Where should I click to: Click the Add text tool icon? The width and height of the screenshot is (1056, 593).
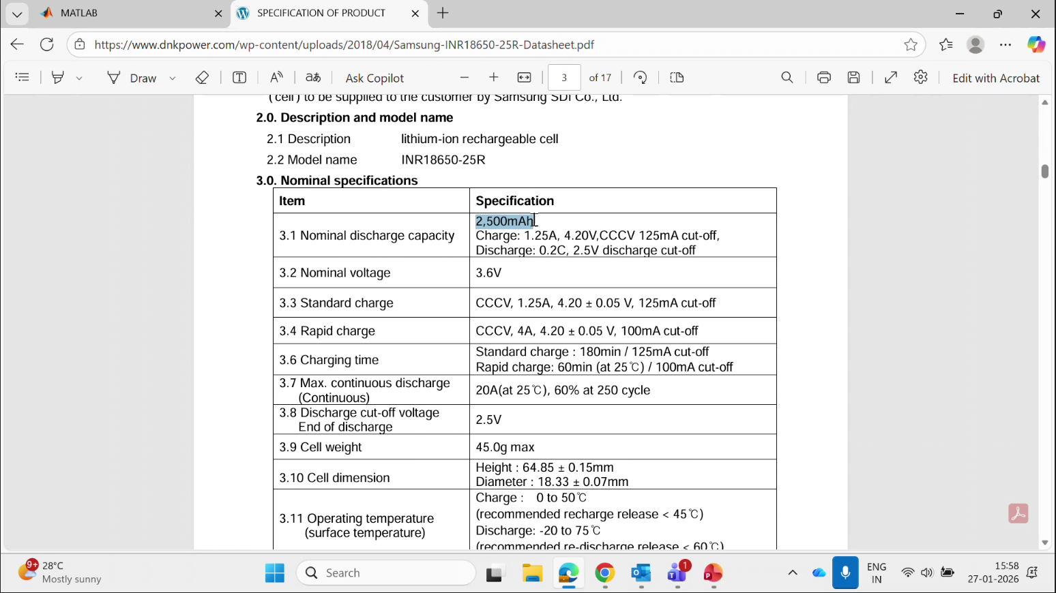point(239,78)
